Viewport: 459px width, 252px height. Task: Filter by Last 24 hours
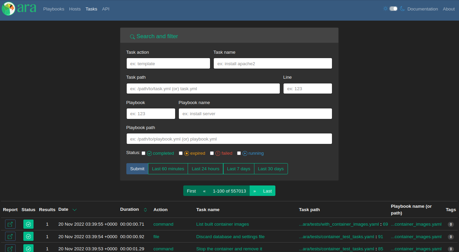click(205, 169)
